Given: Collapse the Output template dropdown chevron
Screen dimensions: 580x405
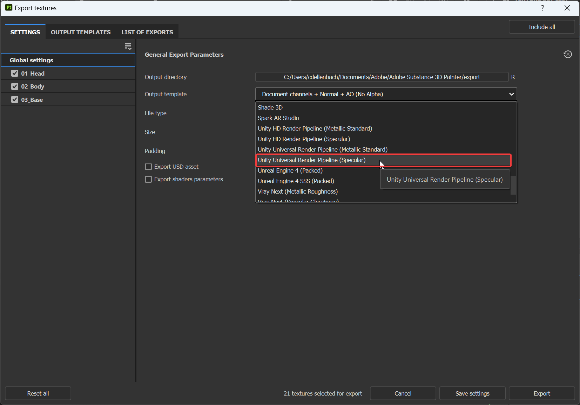Looking at the screenshot, I should coord(511,94).
